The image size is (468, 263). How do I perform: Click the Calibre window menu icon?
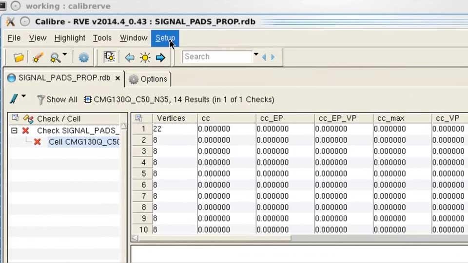(x=10, y=21)
